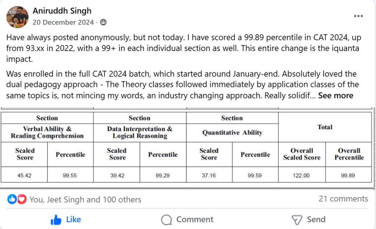The image size is (376, 229).
Task: Click the blue thumbs-up reaction icon
Action: [x=12, y=199]
